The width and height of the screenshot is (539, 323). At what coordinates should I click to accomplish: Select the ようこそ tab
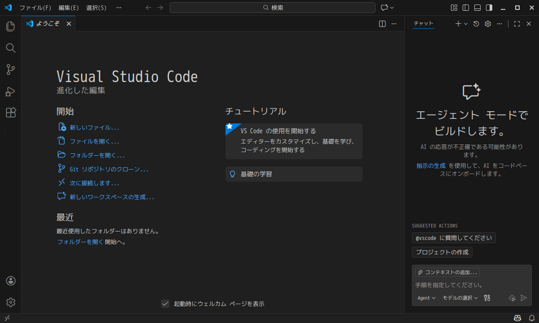pyautogui.click(x=48, y=24)
